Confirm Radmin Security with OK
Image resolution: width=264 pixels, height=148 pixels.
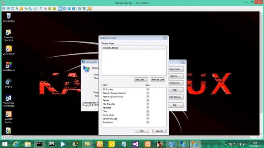(142, 131)
